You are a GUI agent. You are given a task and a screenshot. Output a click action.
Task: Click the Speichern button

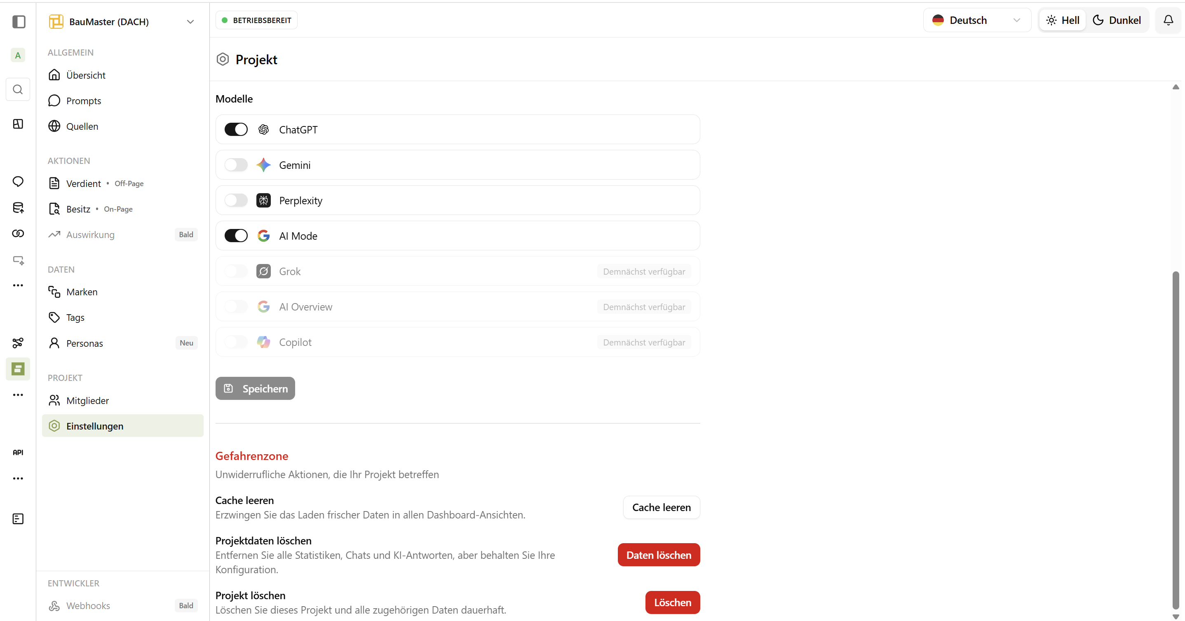point(255,388)
